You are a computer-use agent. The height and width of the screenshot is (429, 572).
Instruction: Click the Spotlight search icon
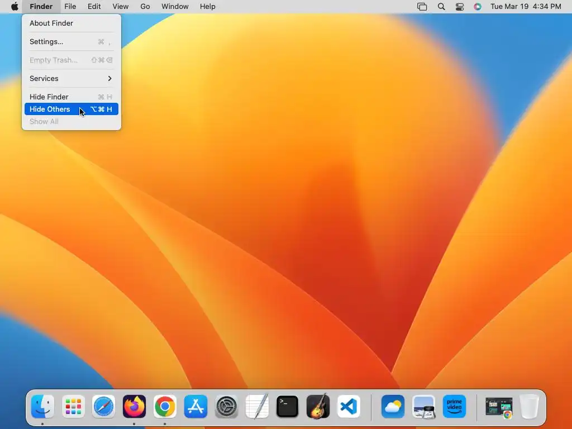tap(441, 7)
